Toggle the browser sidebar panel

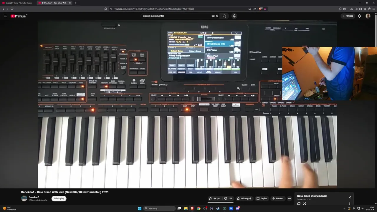[356, 9]
